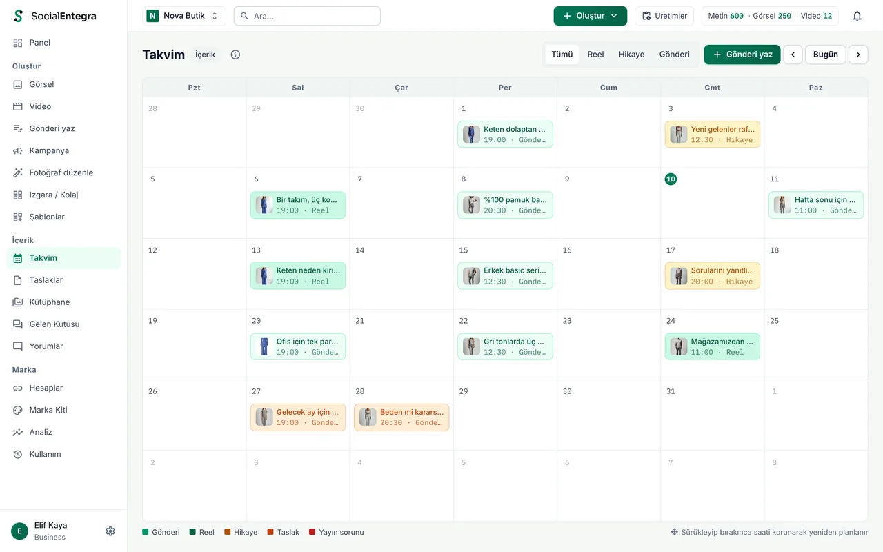883x552 pixels.
Task: Open the Mağazamızdan Reel post thumbnail
Action: click(679, 346)
